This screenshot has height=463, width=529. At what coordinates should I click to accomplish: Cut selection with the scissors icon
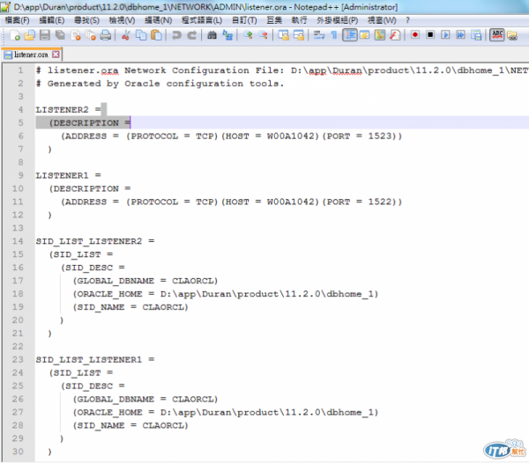[125, 35]
